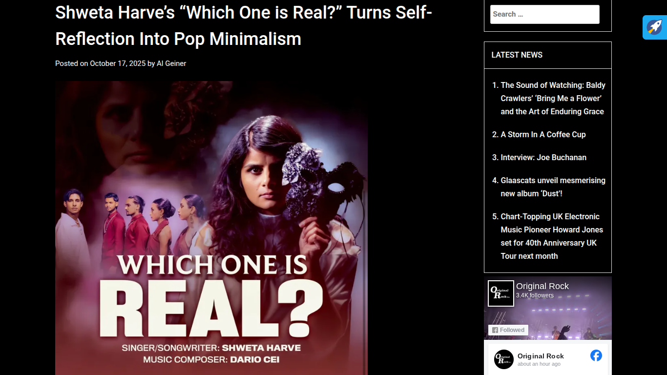The image size is (667, 375).
Task: Click the Original Rock post author name
Action: click(541, 356)
